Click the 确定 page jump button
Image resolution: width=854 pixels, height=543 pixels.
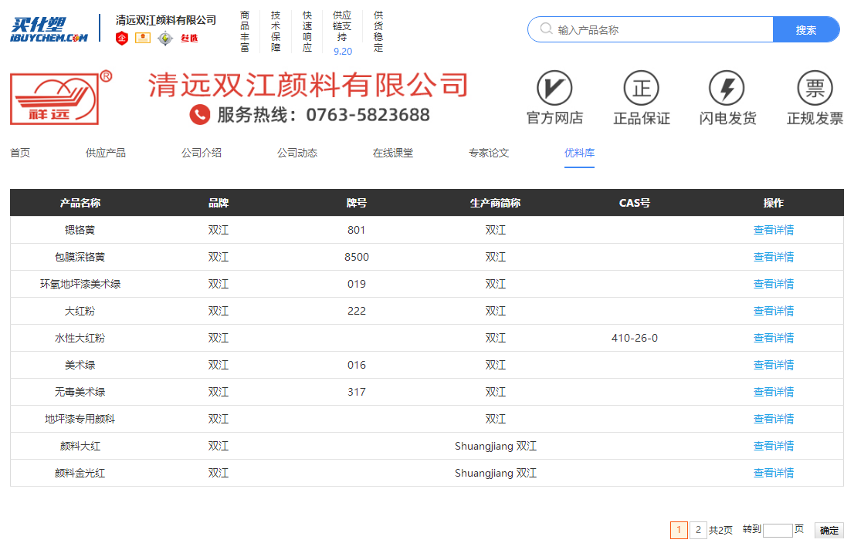[x=829, y=531]
